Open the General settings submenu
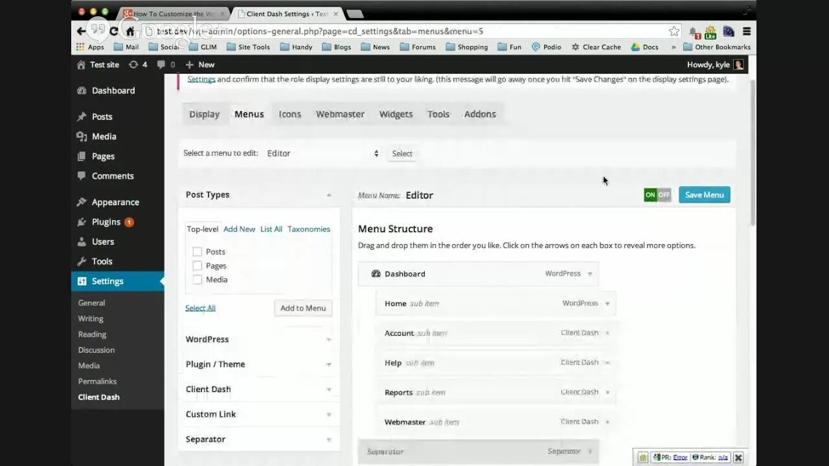 click(91, 303)
